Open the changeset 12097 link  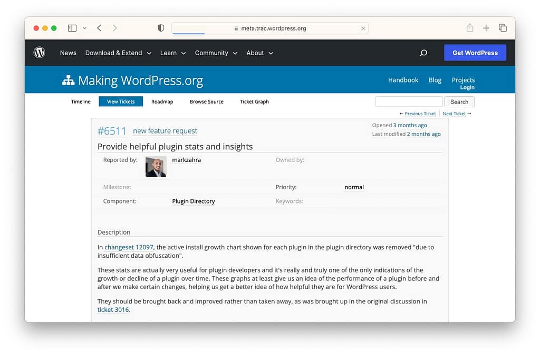pos(129,247)
